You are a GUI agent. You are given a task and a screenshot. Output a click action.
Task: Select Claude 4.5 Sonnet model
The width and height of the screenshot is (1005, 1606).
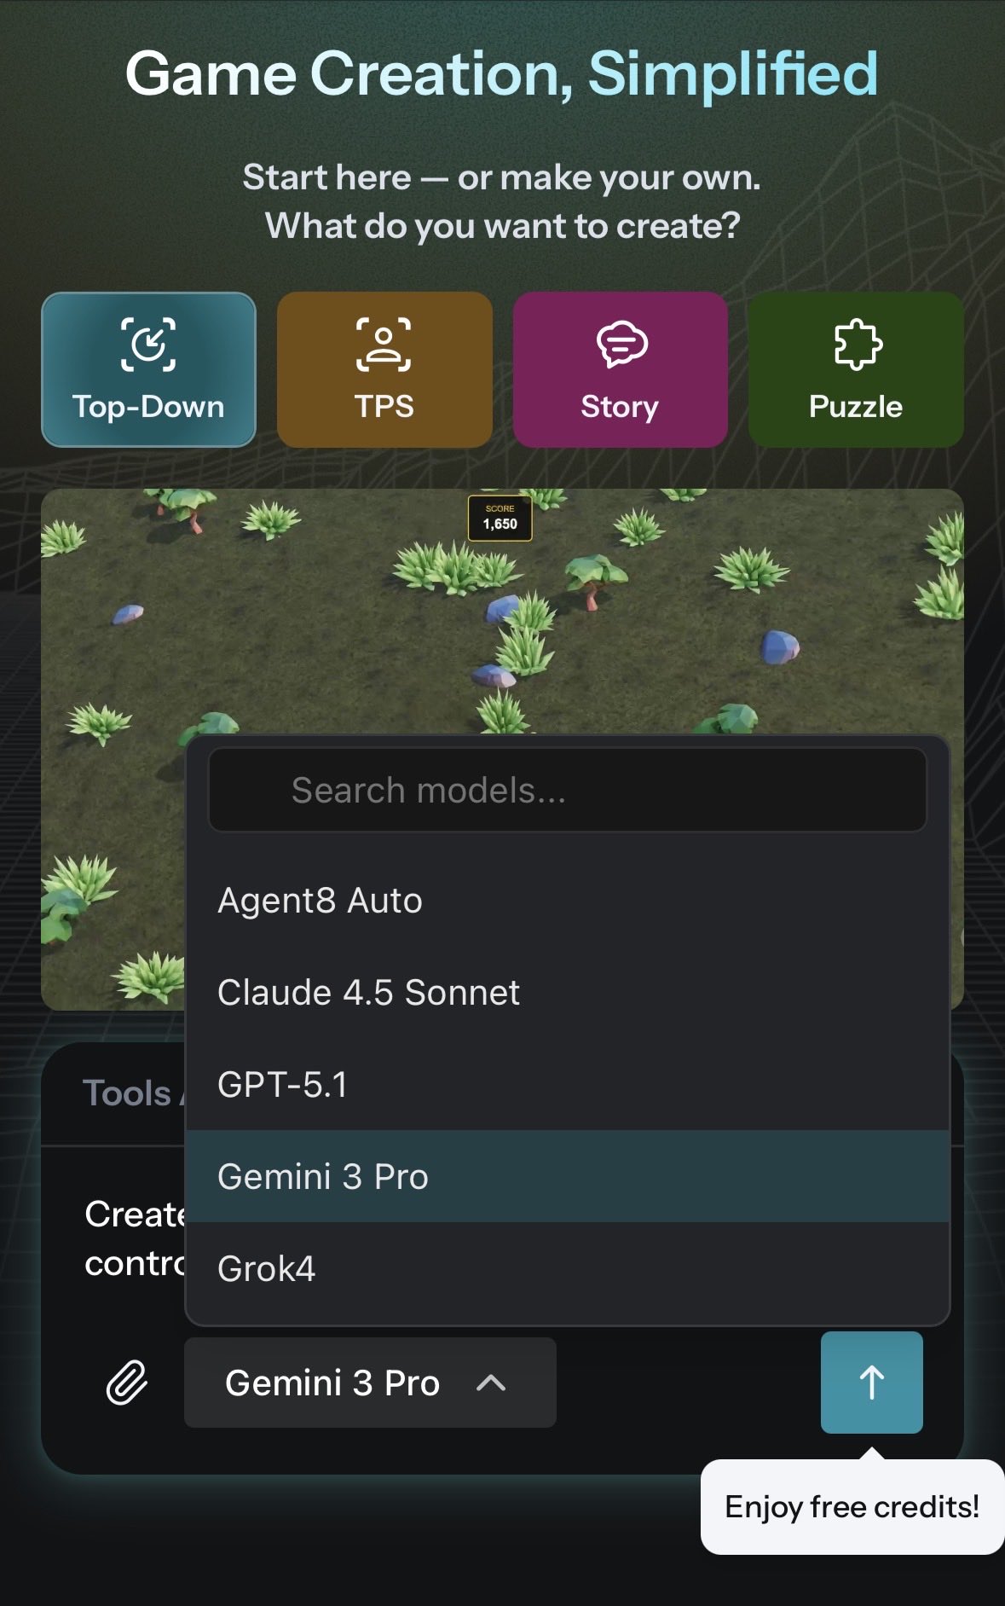coord(568,993)
